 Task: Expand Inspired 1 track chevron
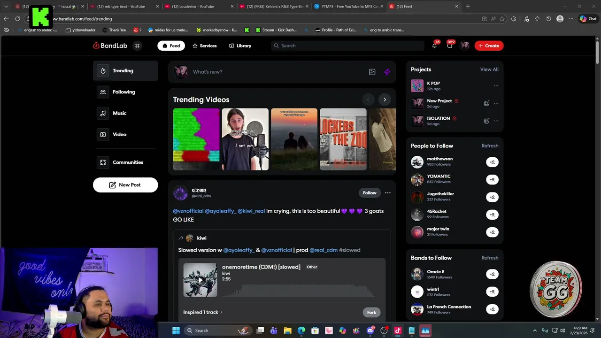[222, 312]
